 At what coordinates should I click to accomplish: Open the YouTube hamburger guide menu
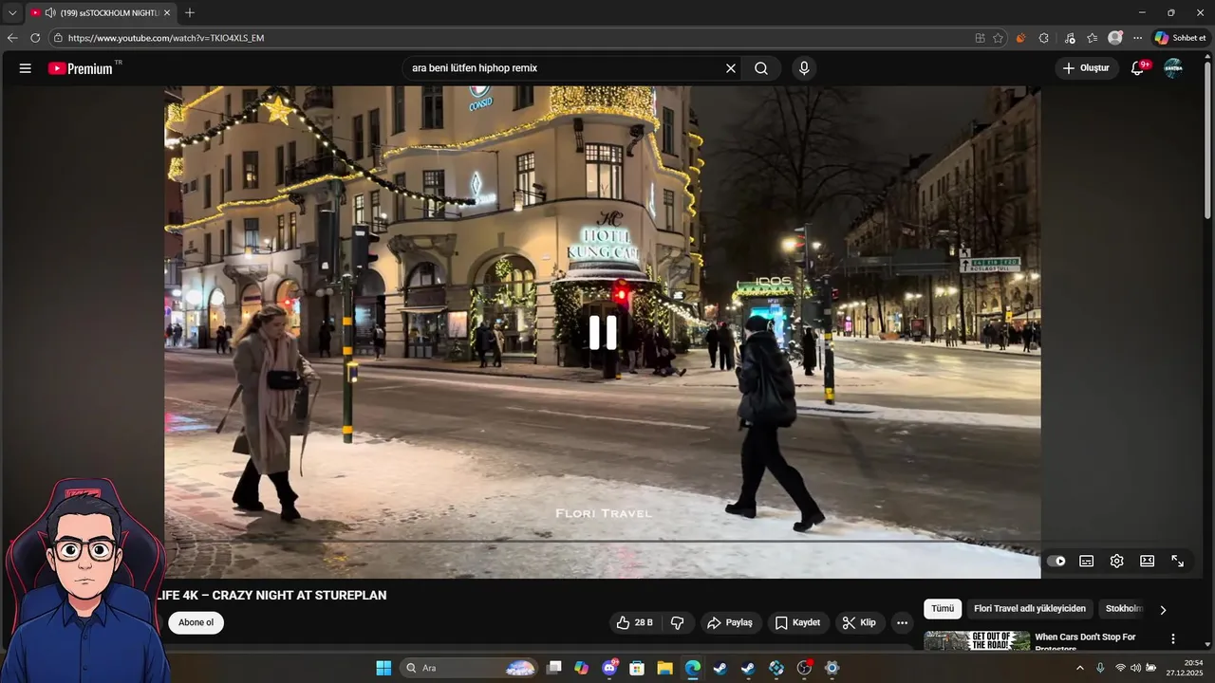26,68
